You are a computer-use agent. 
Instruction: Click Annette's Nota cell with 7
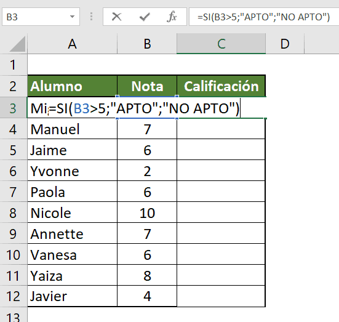point(147,234)
